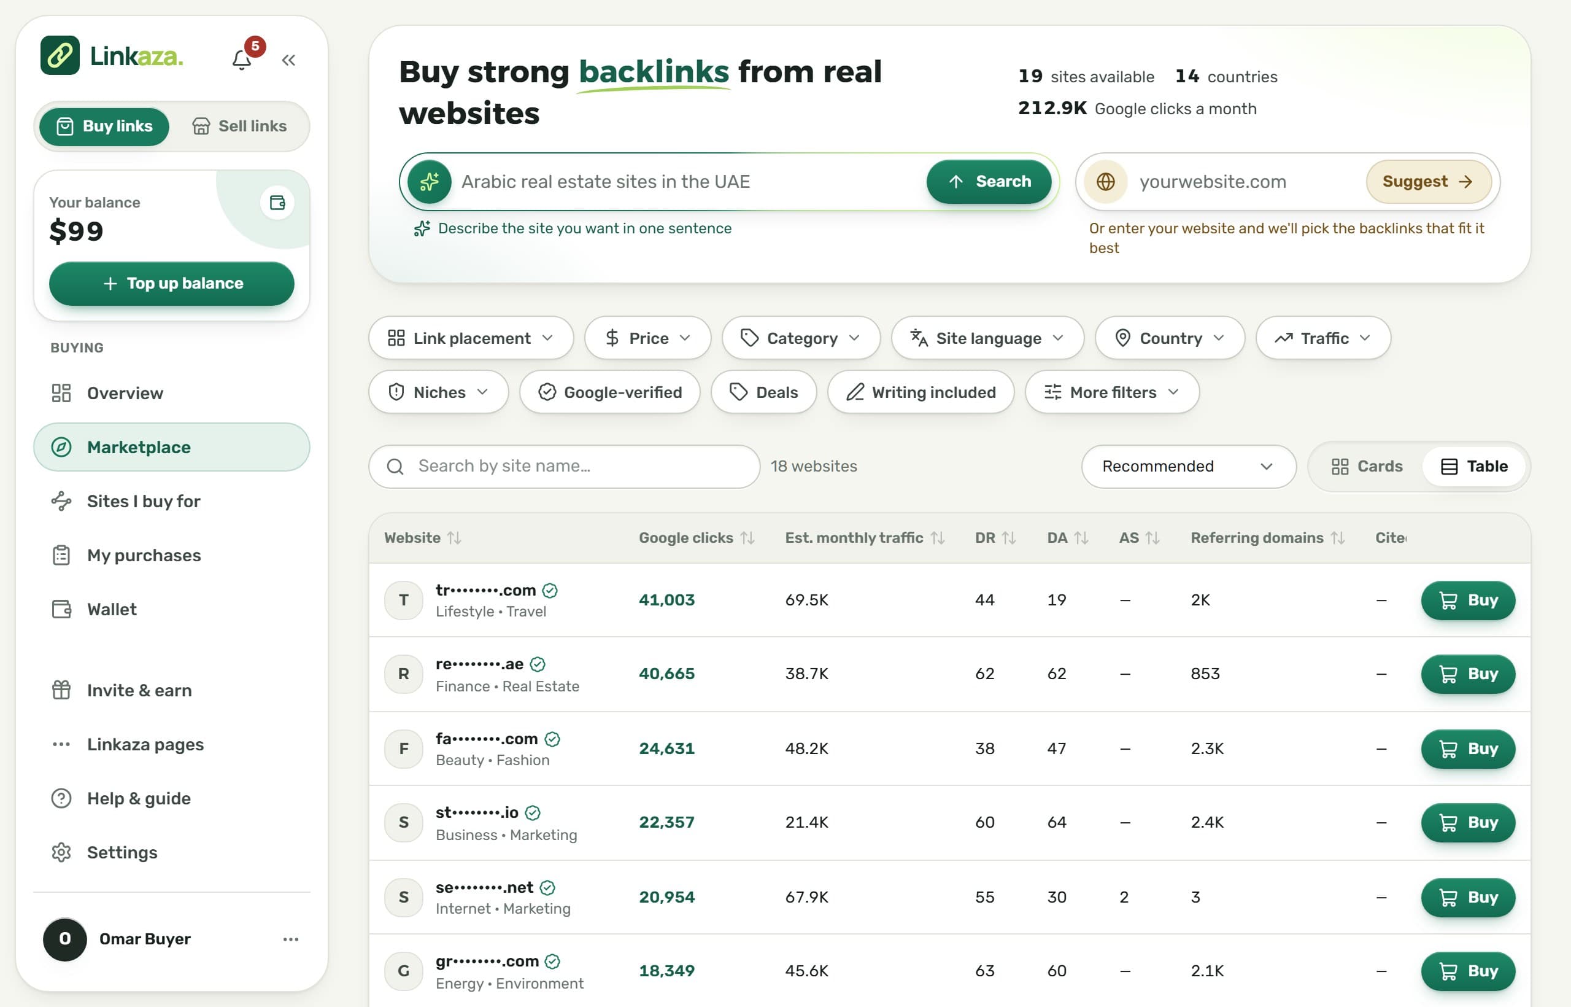
Task: Go to Overview in the sidebar
Action: pos(172,393)
